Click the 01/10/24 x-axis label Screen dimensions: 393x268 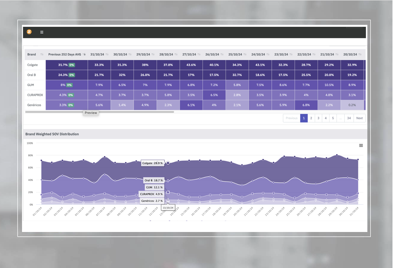[x=37, y=211]
